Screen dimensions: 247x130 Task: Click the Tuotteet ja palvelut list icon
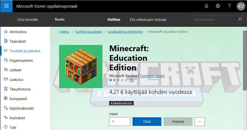(6, 51)
